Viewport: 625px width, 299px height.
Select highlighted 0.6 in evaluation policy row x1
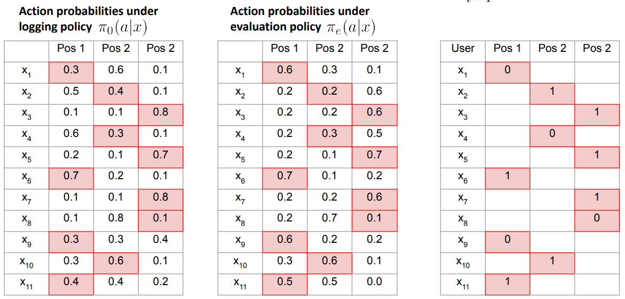[x=284, y=70]
